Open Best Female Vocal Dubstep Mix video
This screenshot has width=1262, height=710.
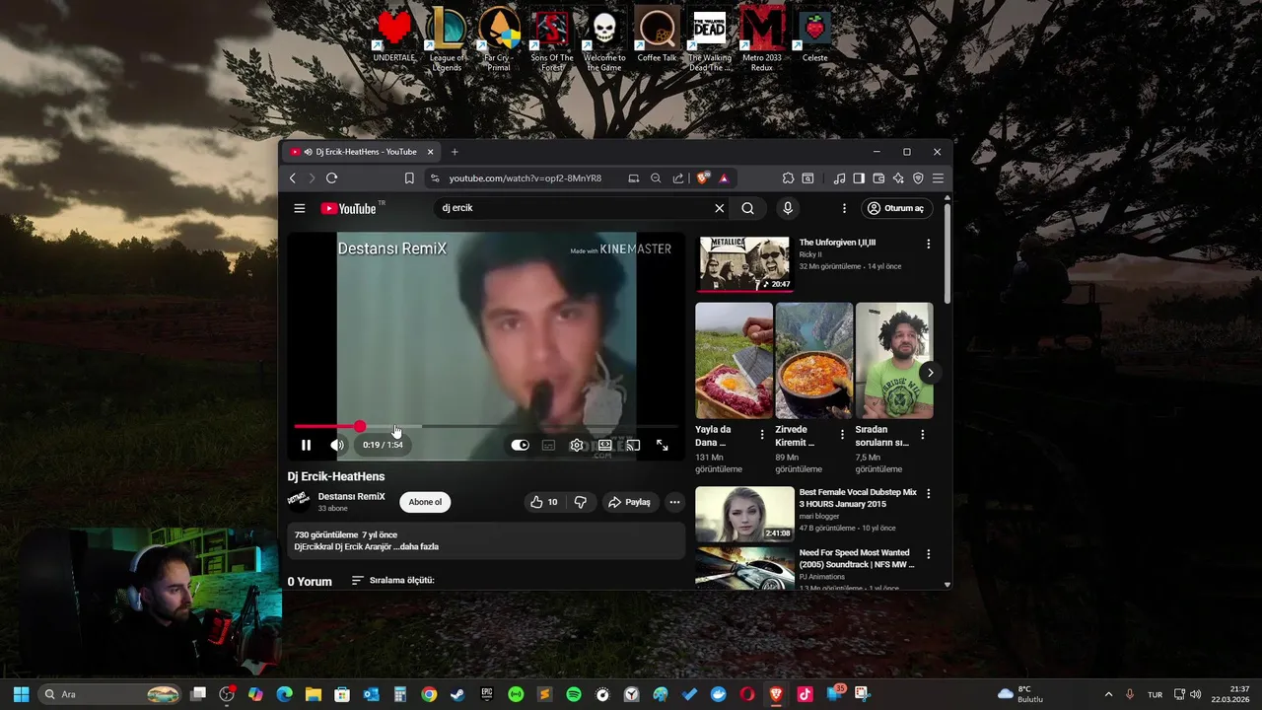[744, 513]
